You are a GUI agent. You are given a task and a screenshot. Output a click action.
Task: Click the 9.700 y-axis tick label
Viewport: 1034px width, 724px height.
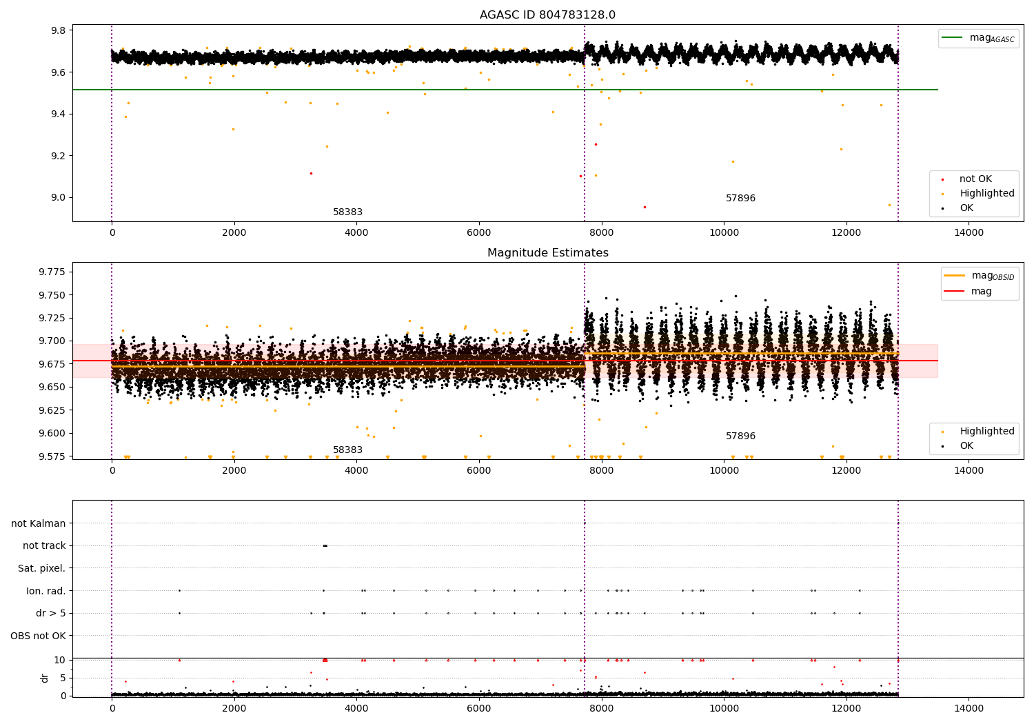52,341
